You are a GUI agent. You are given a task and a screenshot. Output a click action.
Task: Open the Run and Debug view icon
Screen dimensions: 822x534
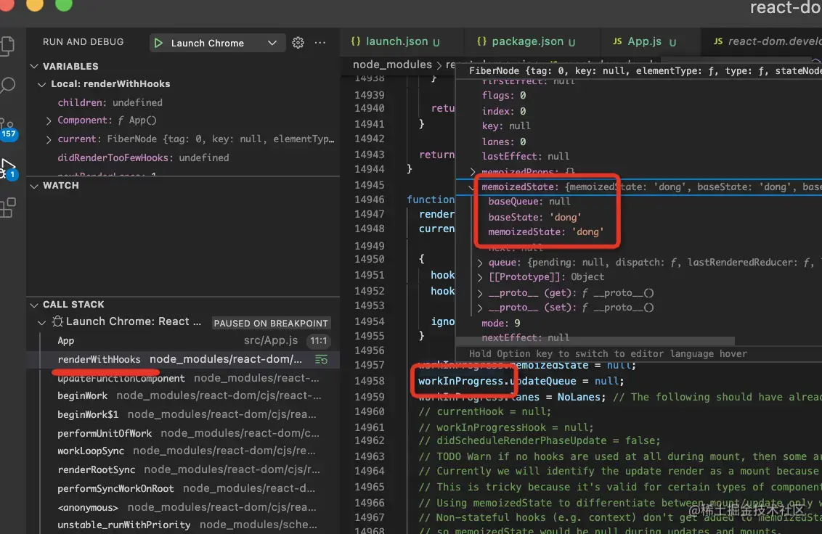click(9, 169)
